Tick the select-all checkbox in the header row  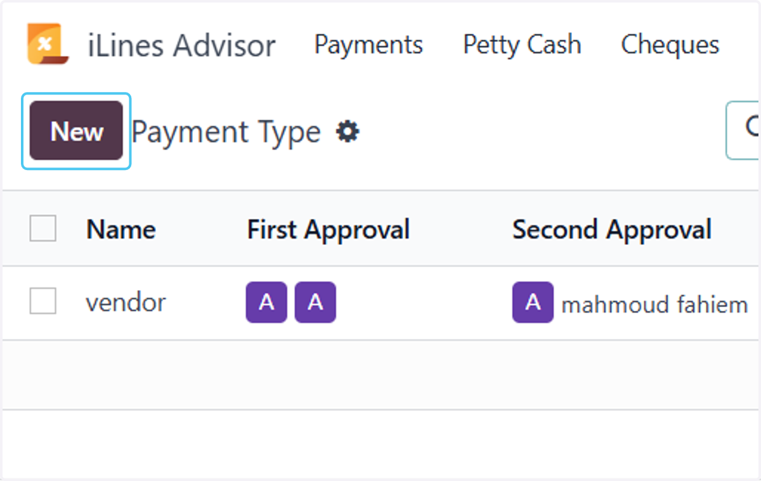[x=43, y=228]
